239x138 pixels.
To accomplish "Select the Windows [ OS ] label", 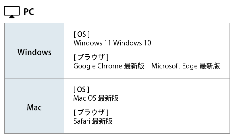I will 82,34.
